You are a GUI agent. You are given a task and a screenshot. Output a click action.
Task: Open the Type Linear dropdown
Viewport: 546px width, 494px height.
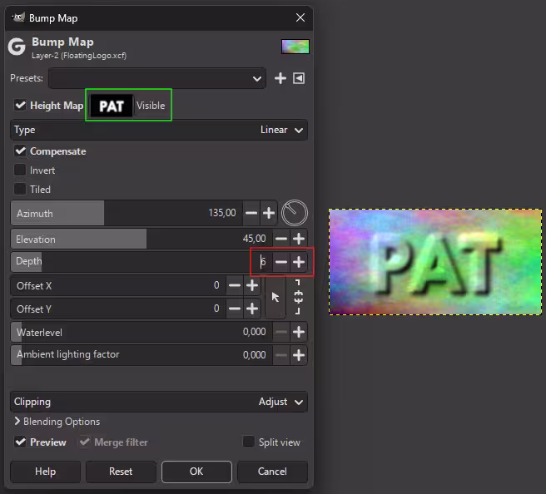(159, 130)
